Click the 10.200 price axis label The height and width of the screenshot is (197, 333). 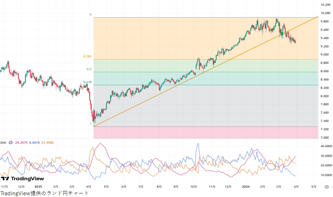tap(325, 5)
